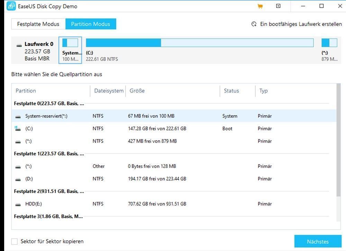Sort by Partition column header
Image resolution: width=346 pixels, height=251 pixels.
click(26, 91)
